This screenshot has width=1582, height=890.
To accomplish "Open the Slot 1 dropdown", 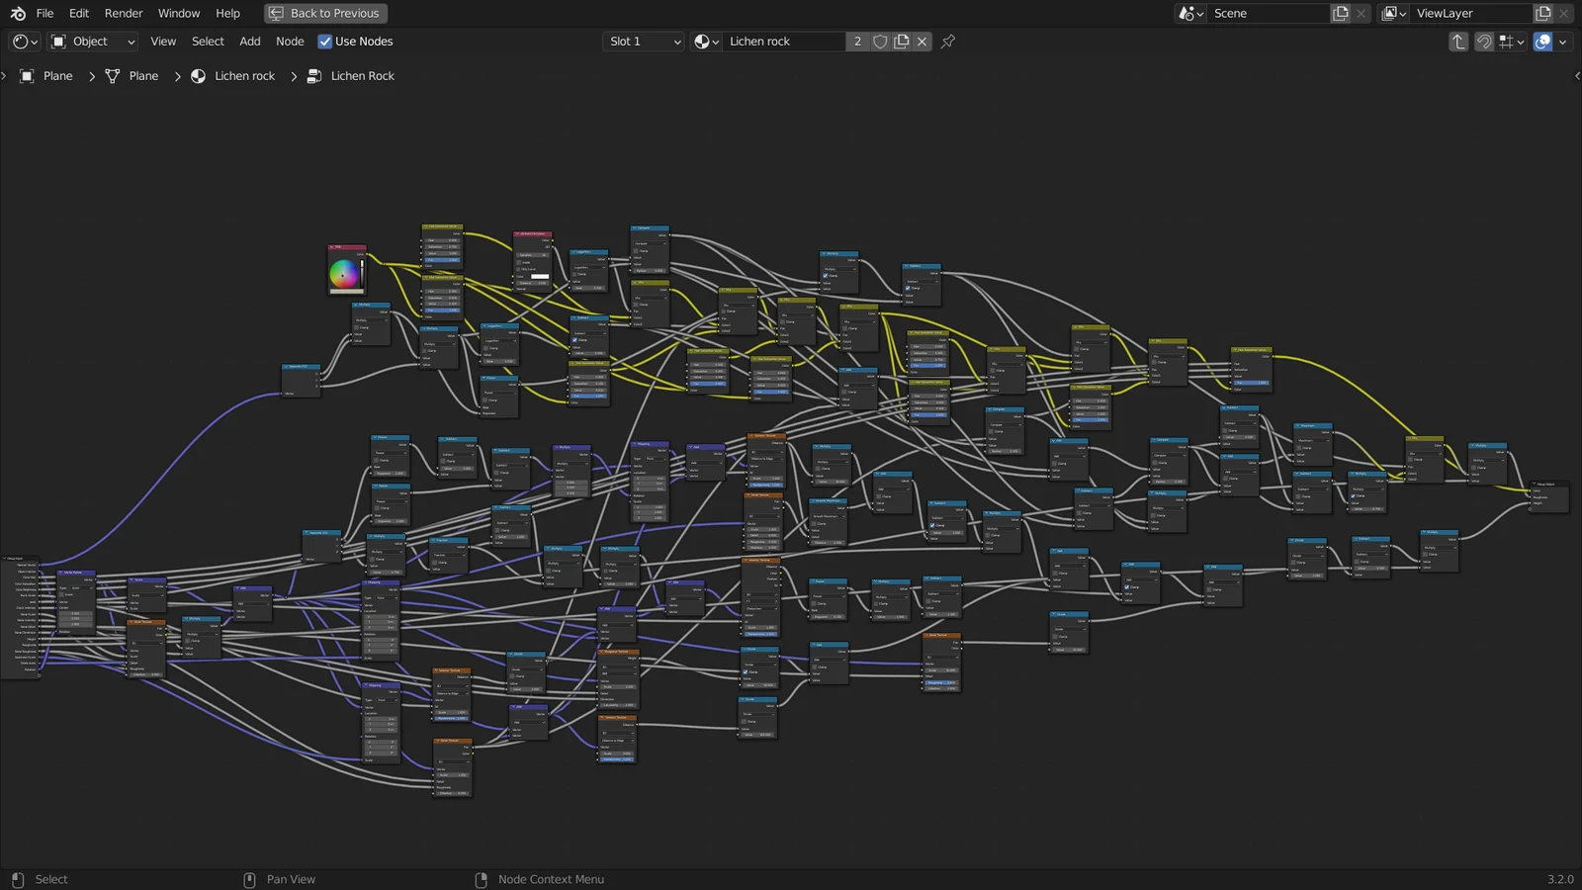I will [643, 42].
